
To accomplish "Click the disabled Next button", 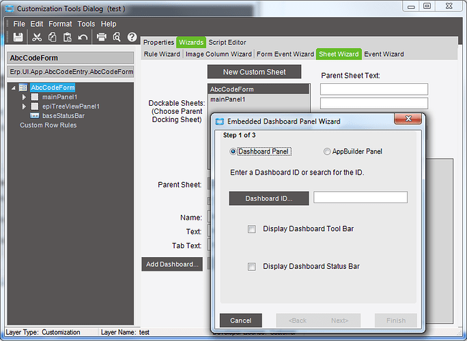I will pyautogui.click(x=339, y=321).
